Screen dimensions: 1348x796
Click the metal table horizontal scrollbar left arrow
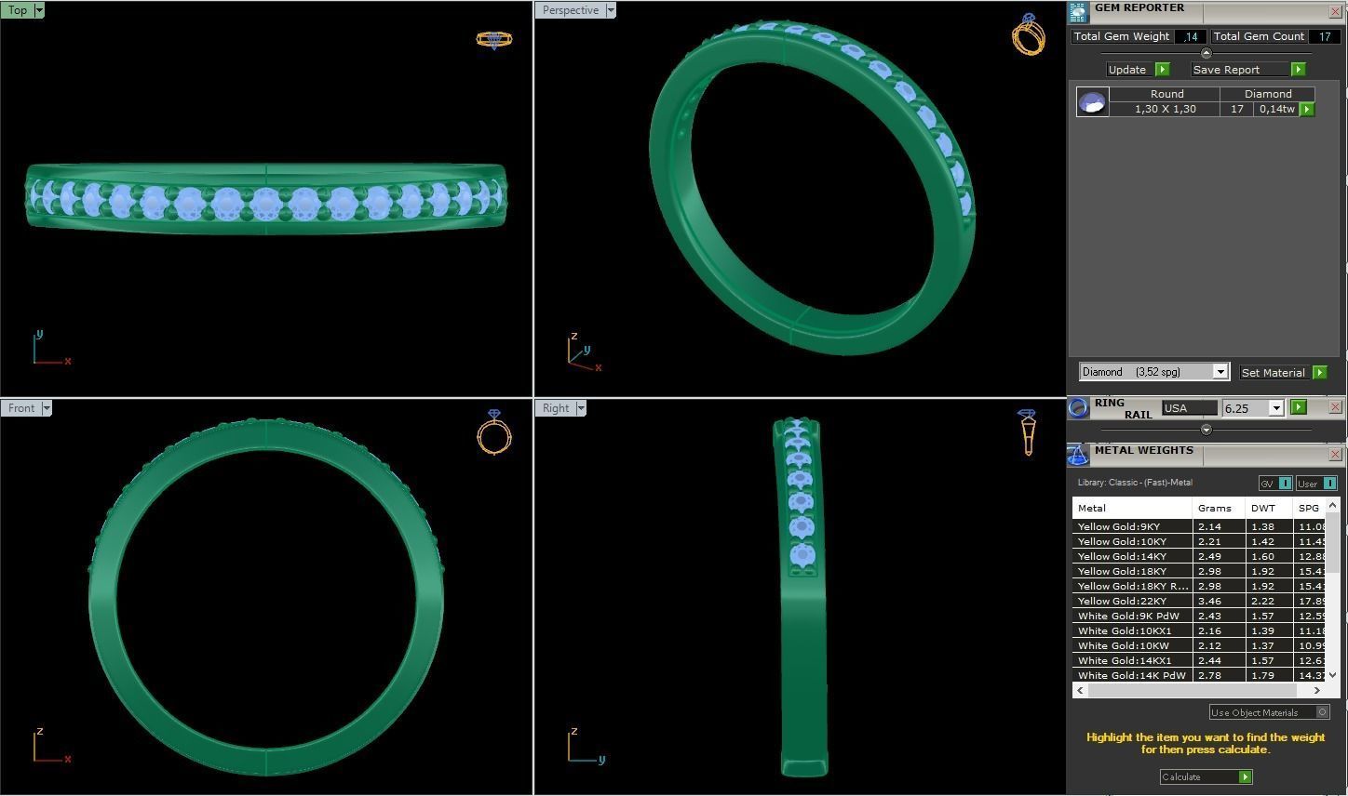(x=1080, y=690)
